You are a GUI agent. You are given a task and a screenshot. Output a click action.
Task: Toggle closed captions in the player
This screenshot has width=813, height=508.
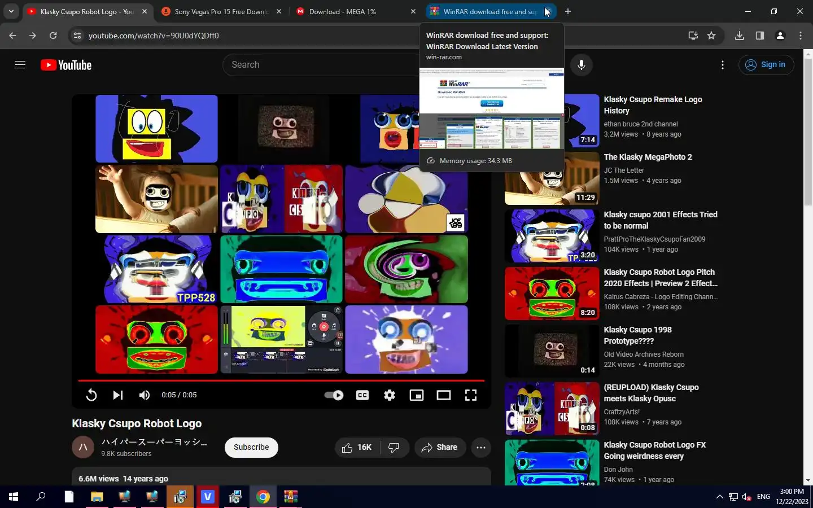tap(362, 395)
